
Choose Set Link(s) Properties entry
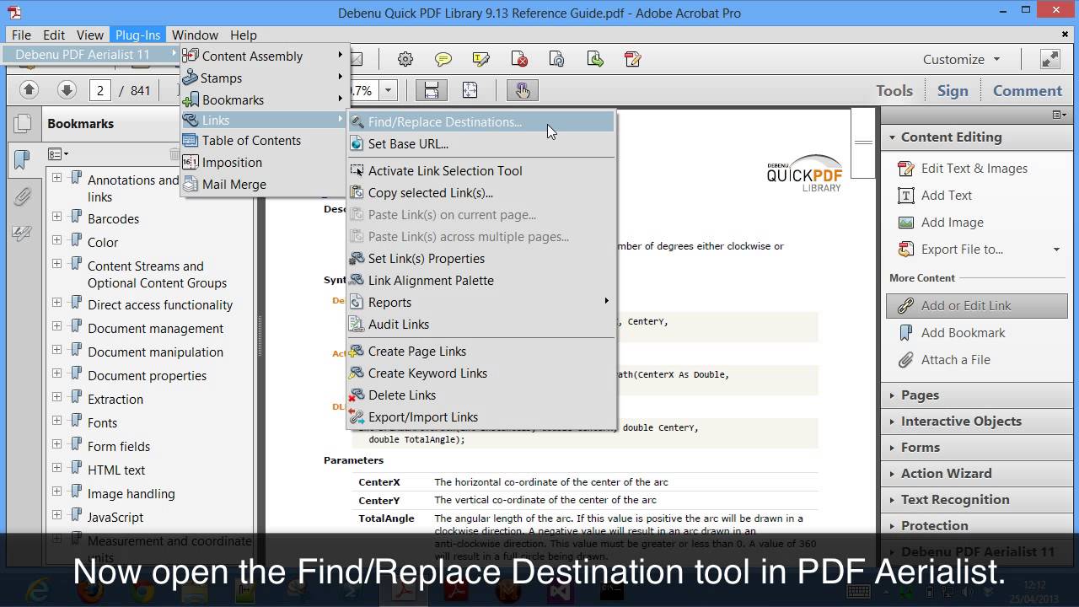[481, 258]
